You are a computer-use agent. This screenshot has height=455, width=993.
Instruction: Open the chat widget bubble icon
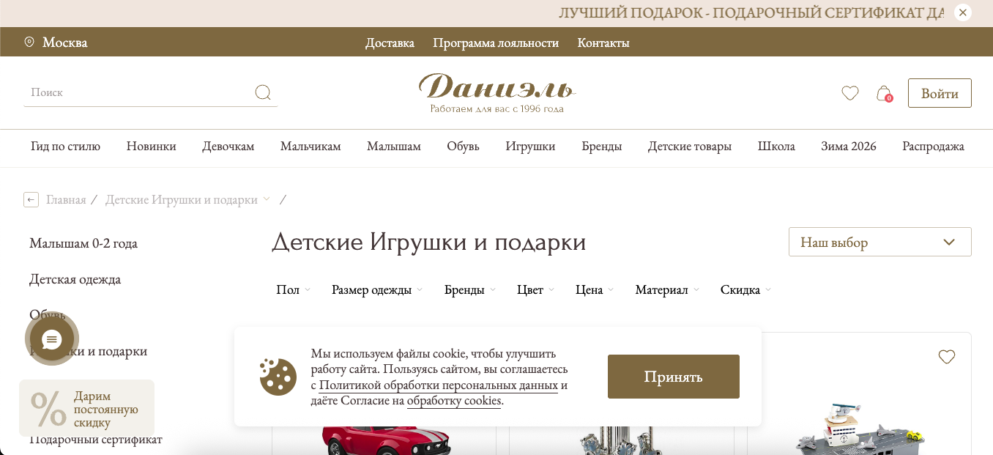pyautogui.click(x=51, y=339)
